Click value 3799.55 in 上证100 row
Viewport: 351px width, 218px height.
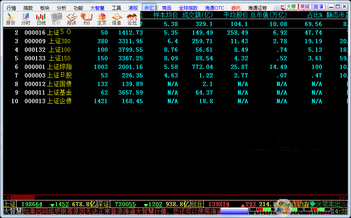[x=131, y=50]
